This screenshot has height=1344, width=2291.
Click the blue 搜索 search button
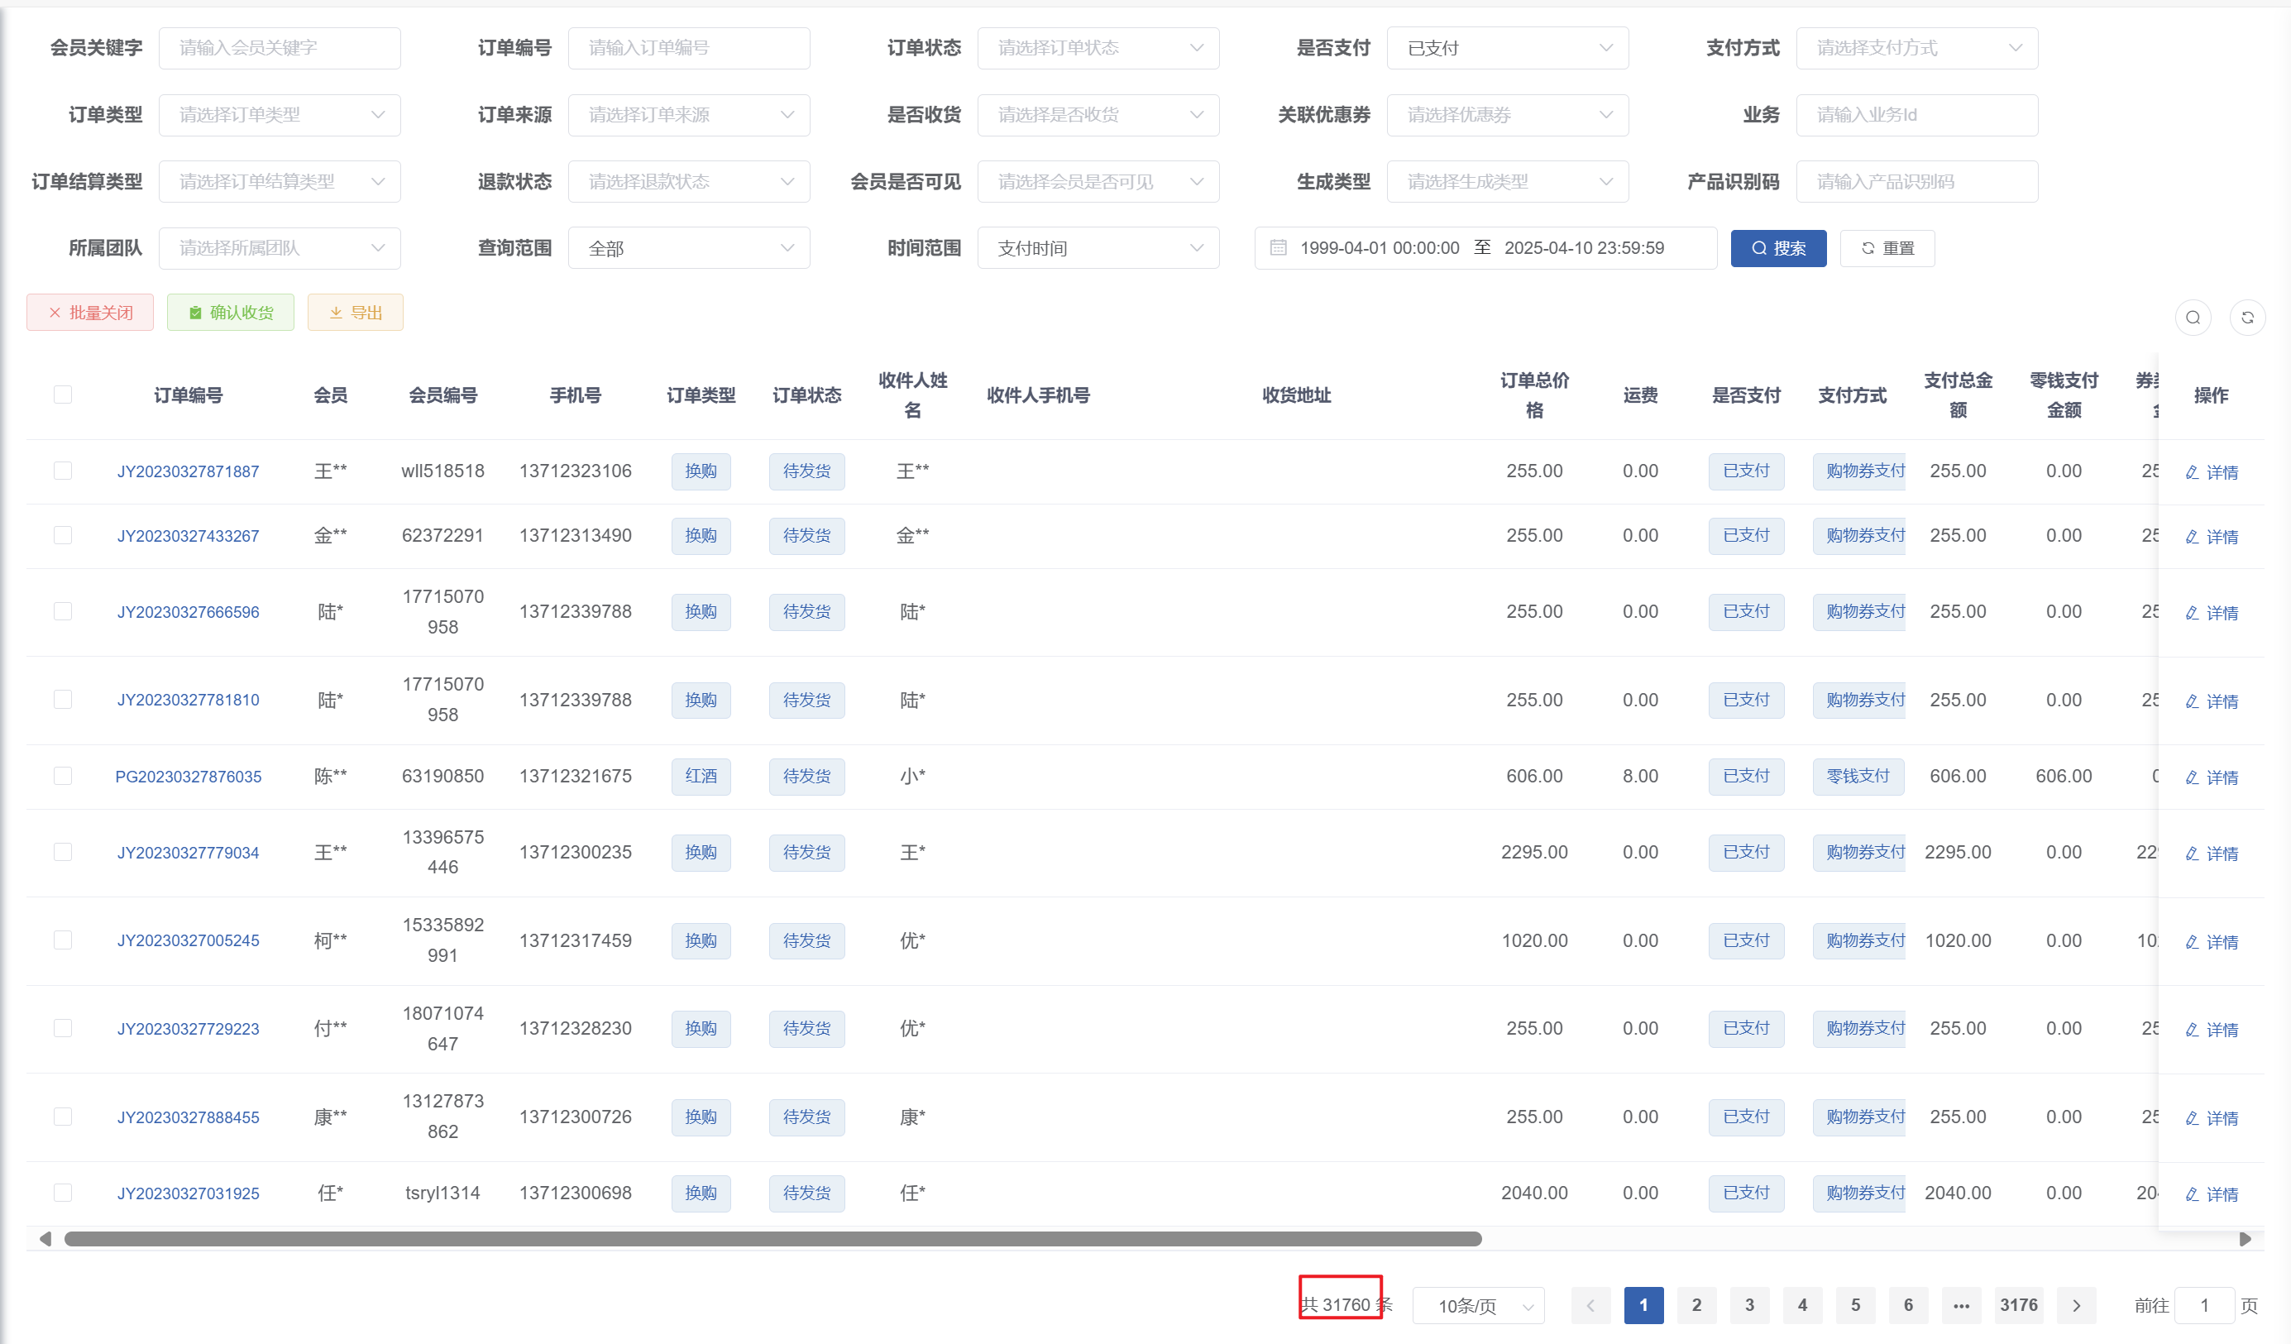(x=1777, y=248)
